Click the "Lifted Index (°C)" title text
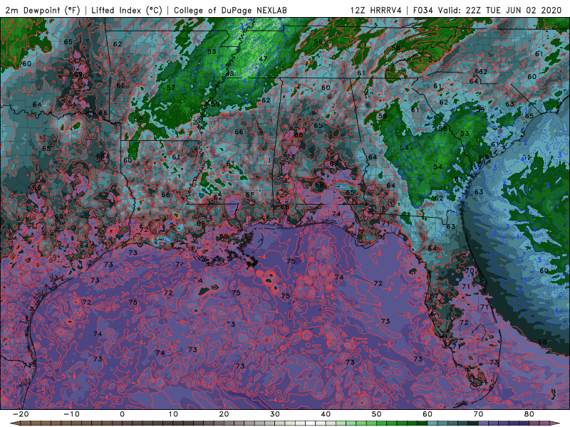 click(127, 11)
